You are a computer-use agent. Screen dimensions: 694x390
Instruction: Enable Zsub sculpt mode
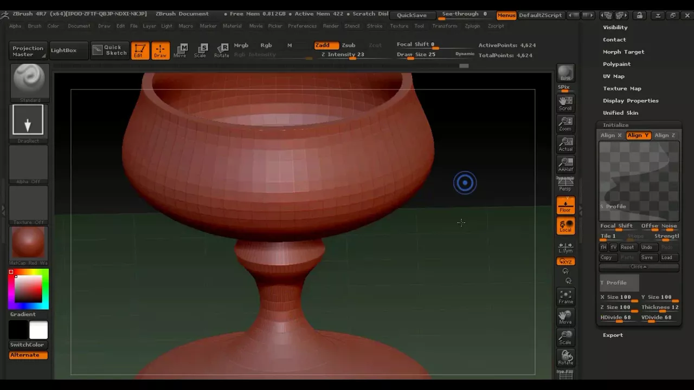click(x=349, y=45)
